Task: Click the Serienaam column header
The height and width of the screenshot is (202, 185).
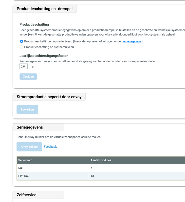Action: pos(25,160)
